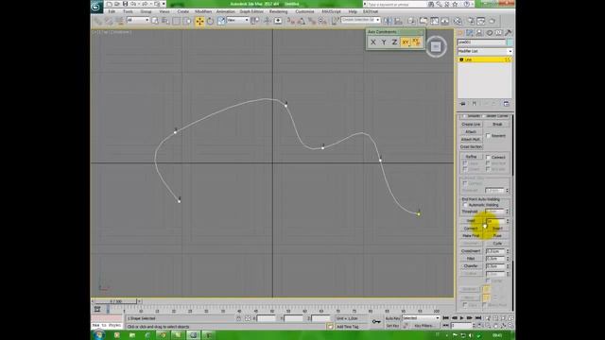Click the Weld threshold spinner arrows
Screen dimensions: 605x340
(x=508, y=221)
